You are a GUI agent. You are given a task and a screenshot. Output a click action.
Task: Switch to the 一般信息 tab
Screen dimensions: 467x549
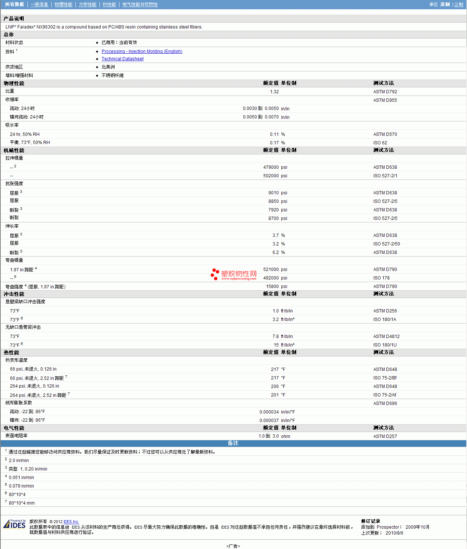39,4
